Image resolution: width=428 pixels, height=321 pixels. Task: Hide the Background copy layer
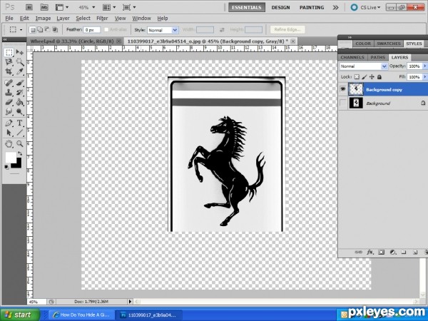coord(343,89)
